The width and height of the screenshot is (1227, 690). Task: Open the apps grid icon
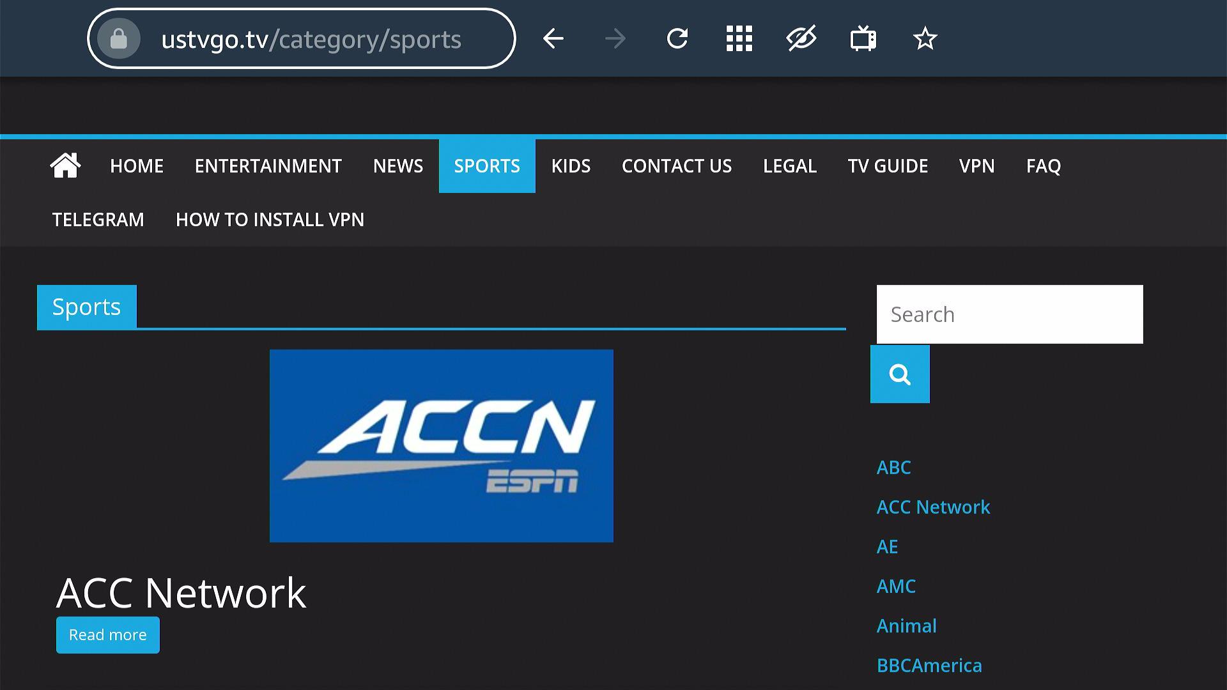click(739, 39)
